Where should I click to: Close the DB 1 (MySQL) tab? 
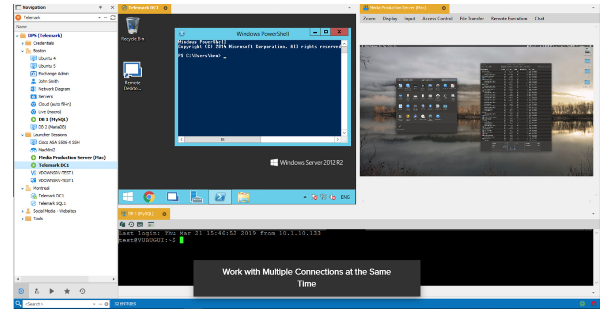(x=164, y=214)
